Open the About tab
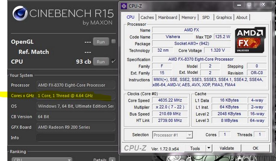The image size is (276, 161). [242, 17]
